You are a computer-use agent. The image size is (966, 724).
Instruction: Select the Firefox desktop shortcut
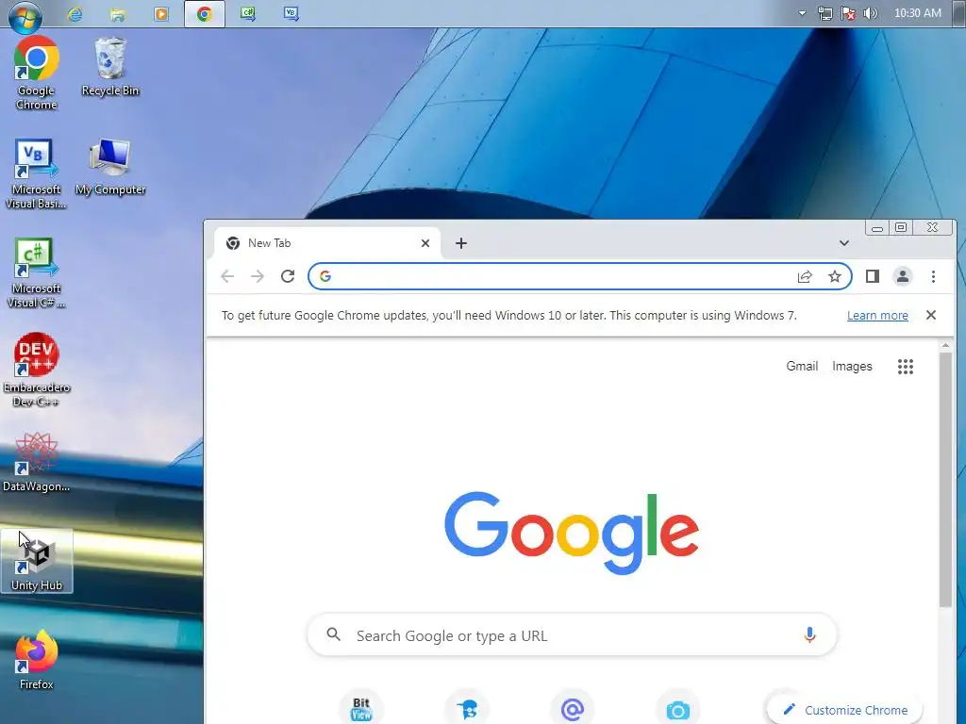tap(37, 660)
